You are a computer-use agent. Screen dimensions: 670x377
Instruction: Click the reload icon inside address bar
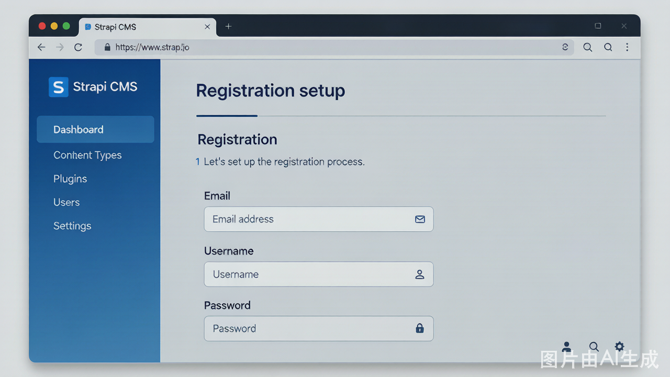(565, 47)
